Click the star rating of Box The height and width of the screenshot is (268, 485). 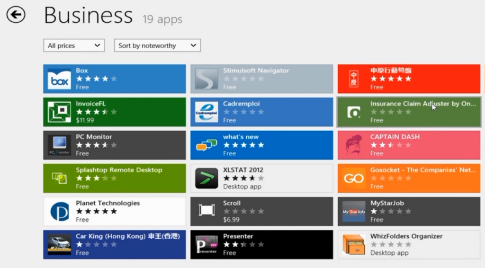97,79
